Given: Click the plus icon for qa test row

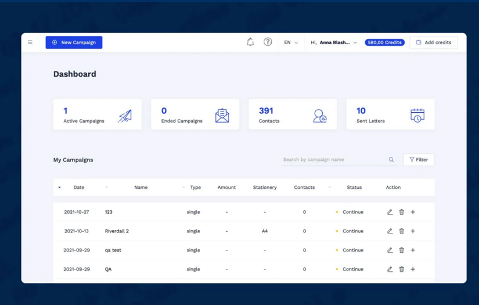Looking at the screenshot, I should coord(413,250).
